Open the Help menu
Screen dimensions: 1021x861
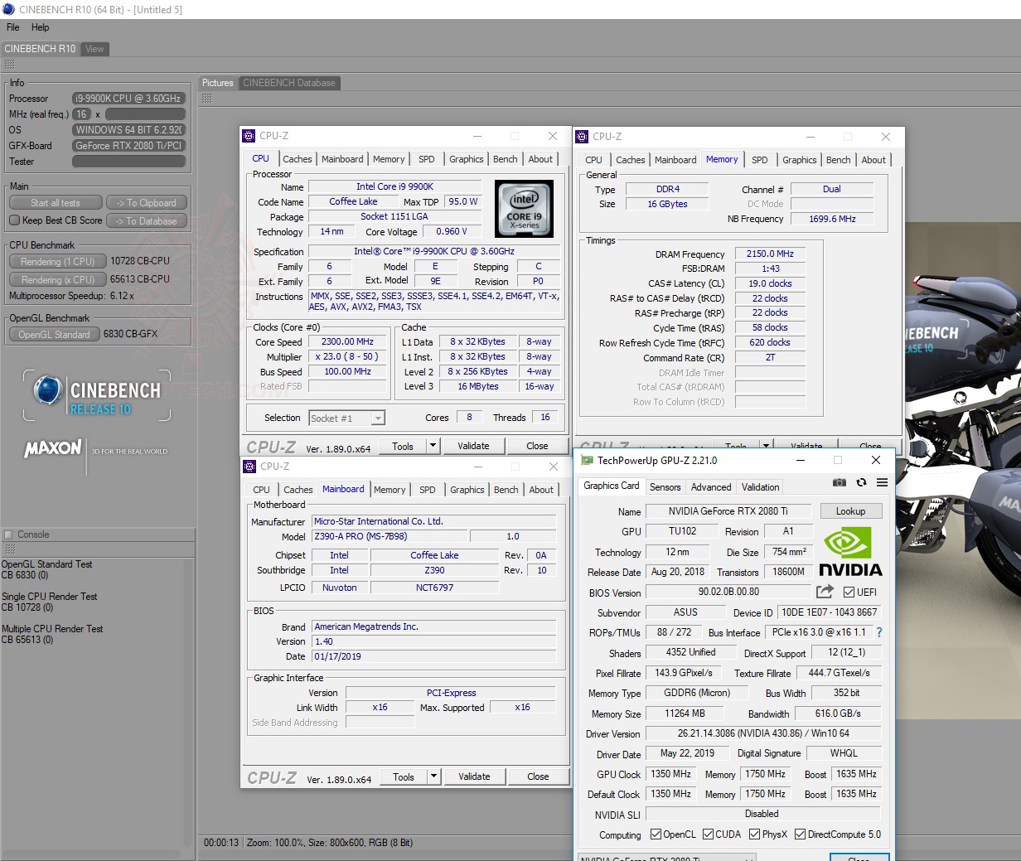tap(40, 27)
